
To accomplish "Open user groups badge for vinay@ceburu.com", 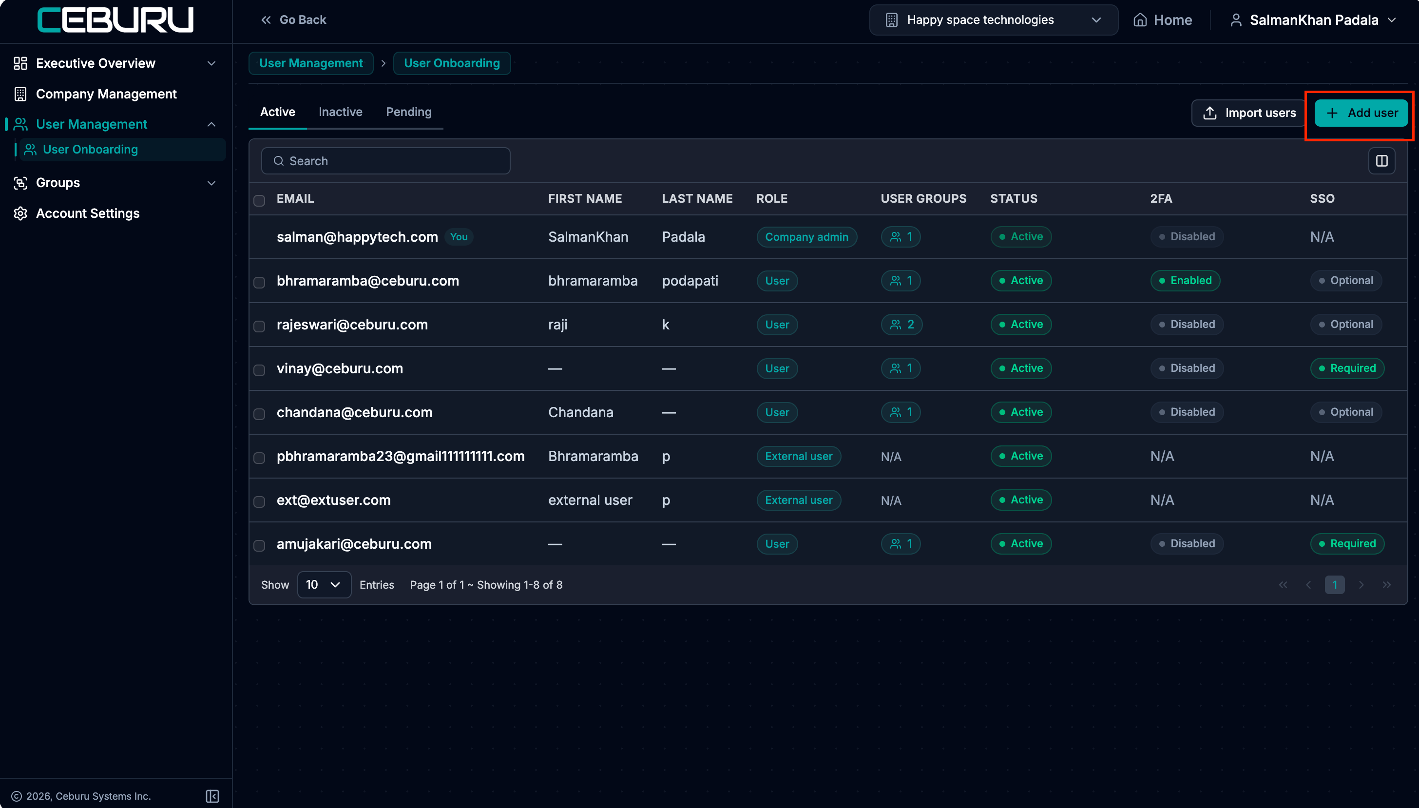I will [x=901, y=368].
